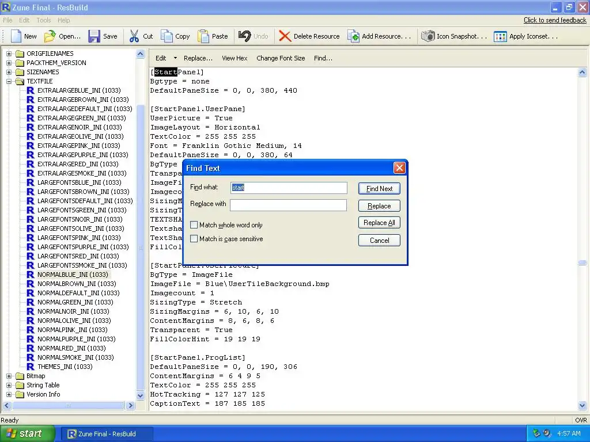Click View Hex in editor toolbar

click(x=235, y=58)
